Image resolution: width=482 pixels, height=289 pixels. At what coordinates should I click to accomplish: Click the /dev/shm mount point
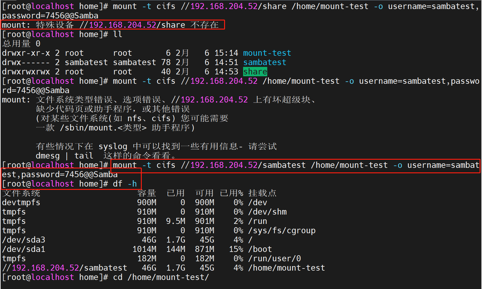coord(267,212)
